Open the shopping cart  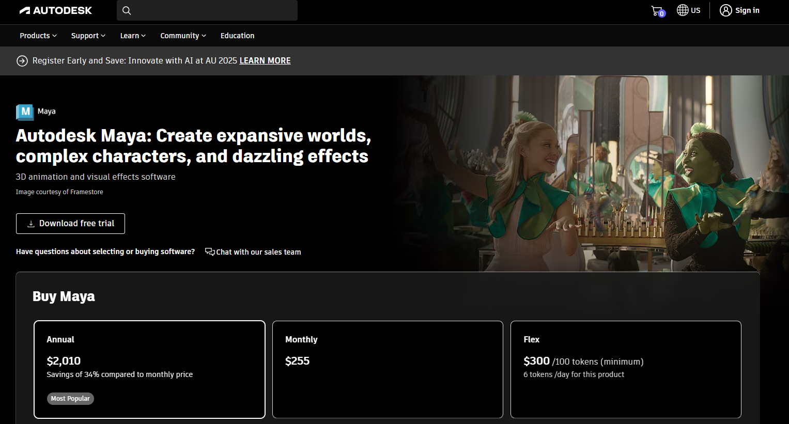click(x=657, y=11)
